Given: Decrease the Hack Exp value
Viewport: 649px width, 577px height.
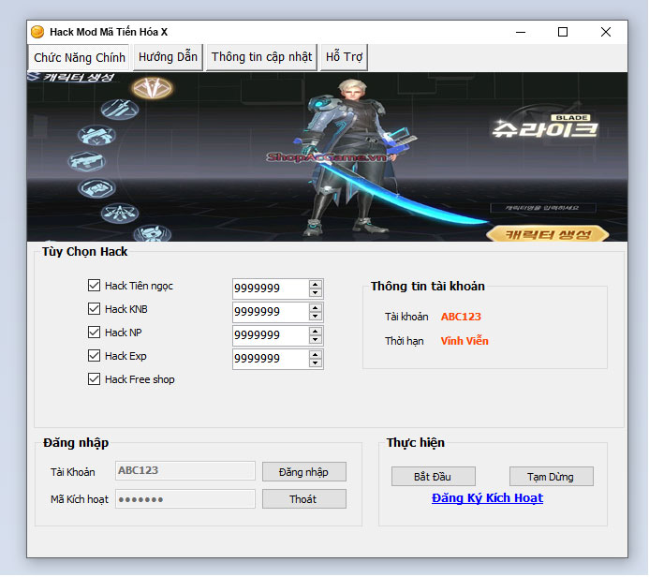Looking at the screenshot, I should [x=316, y=363].
